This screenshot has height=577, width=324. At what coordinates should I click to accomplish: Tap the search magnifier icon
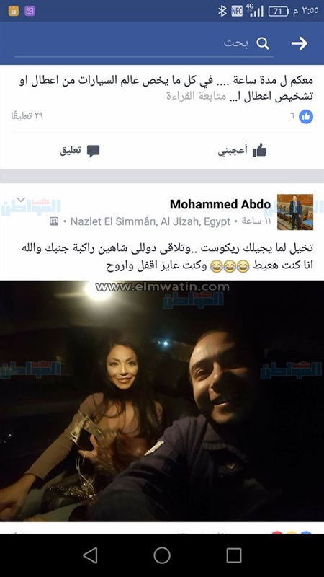click(263, 43)
